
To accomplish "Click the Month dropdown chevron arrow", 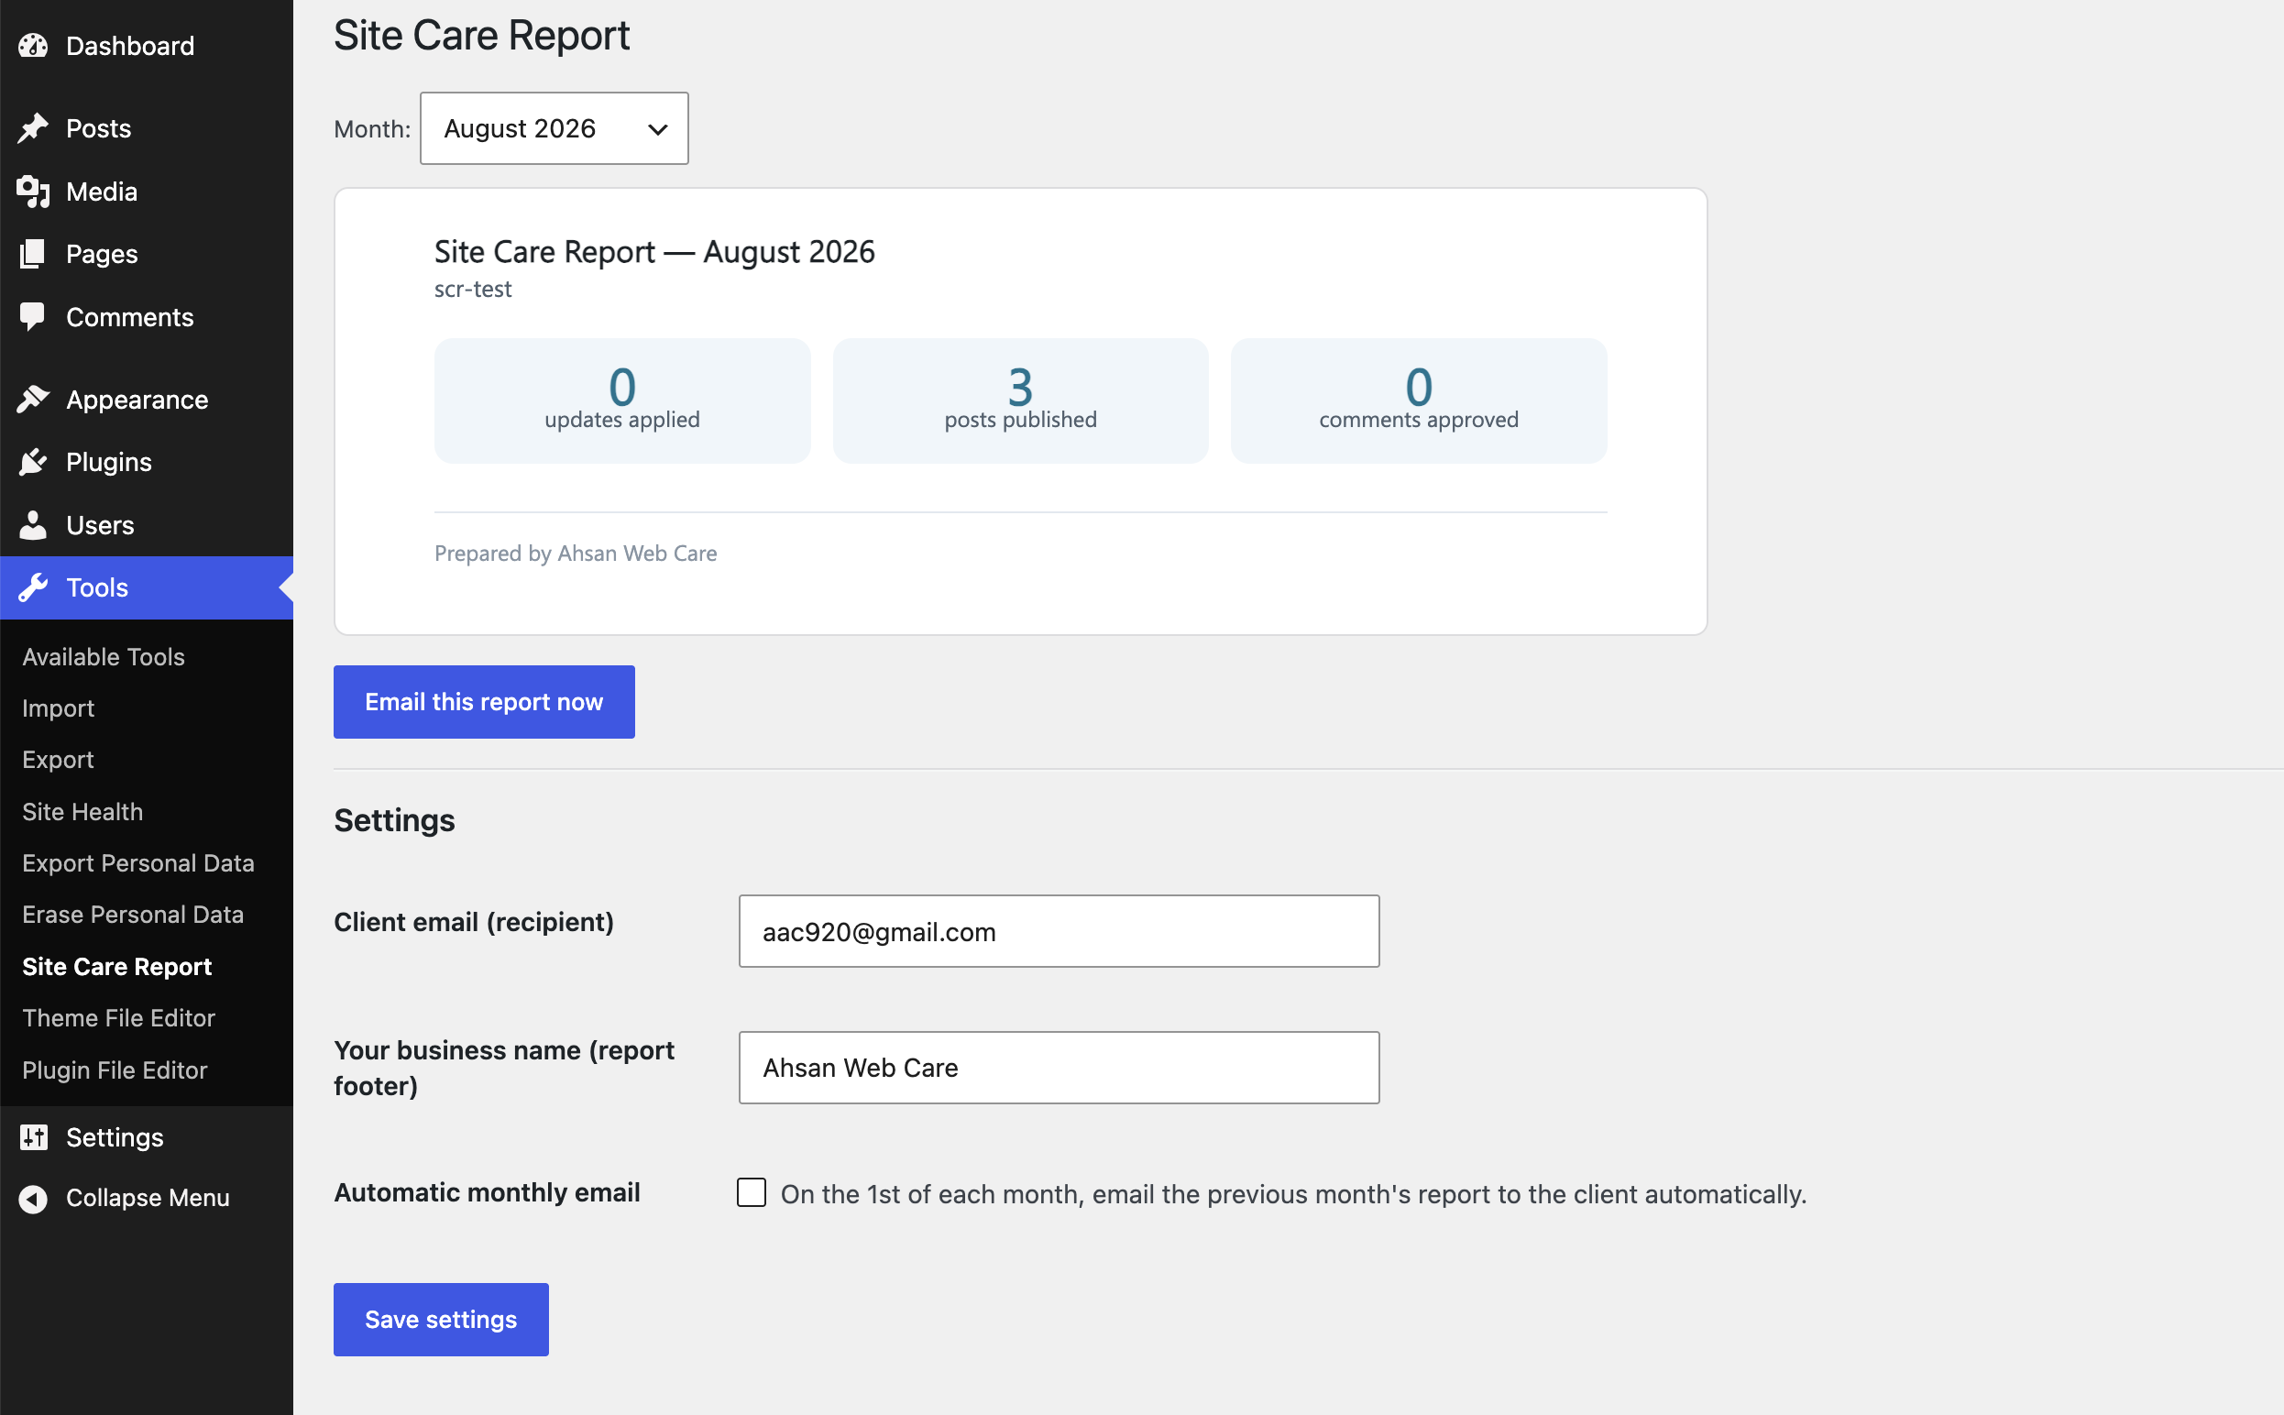I will click(658, 129).
